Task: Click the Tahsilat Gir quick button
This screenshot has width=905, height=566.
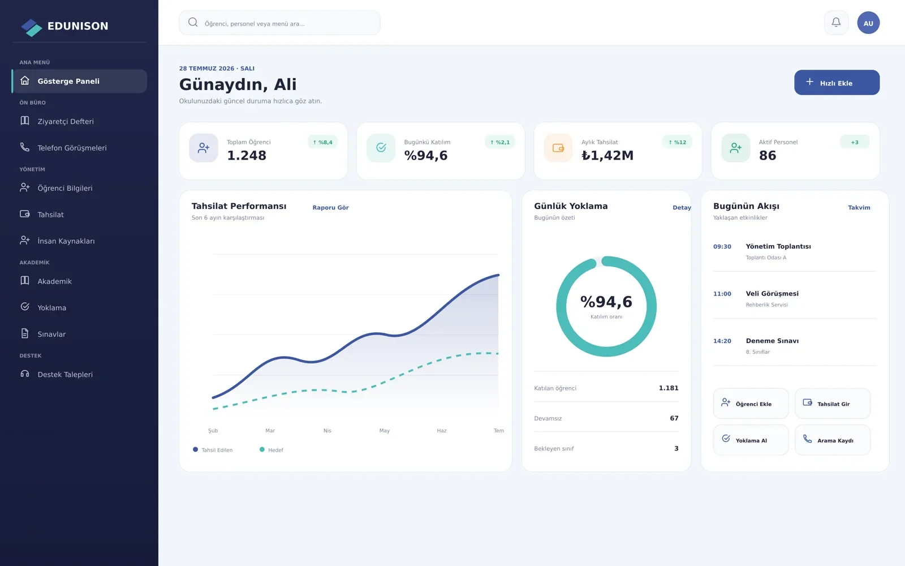Action: [833, 404]
